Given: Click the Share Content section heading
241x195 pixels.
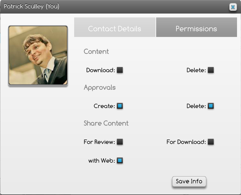Looking at the screenshot, I should coord(106,123).
